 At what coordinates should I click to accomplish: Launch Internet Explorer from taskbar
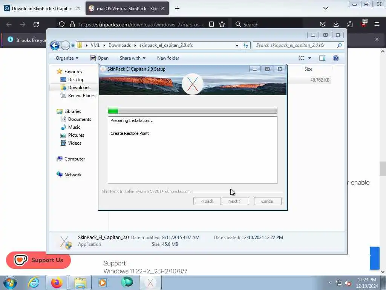(34, 282)
